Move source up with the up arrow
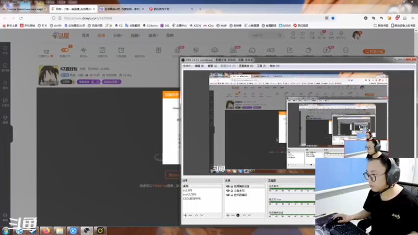Screen dimensions: 418x235 click(x=244, y=215)
